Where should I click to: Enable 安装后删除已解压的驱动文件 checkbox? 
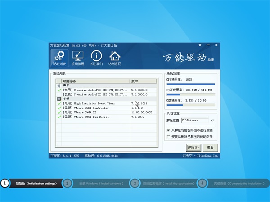(168, 136)
